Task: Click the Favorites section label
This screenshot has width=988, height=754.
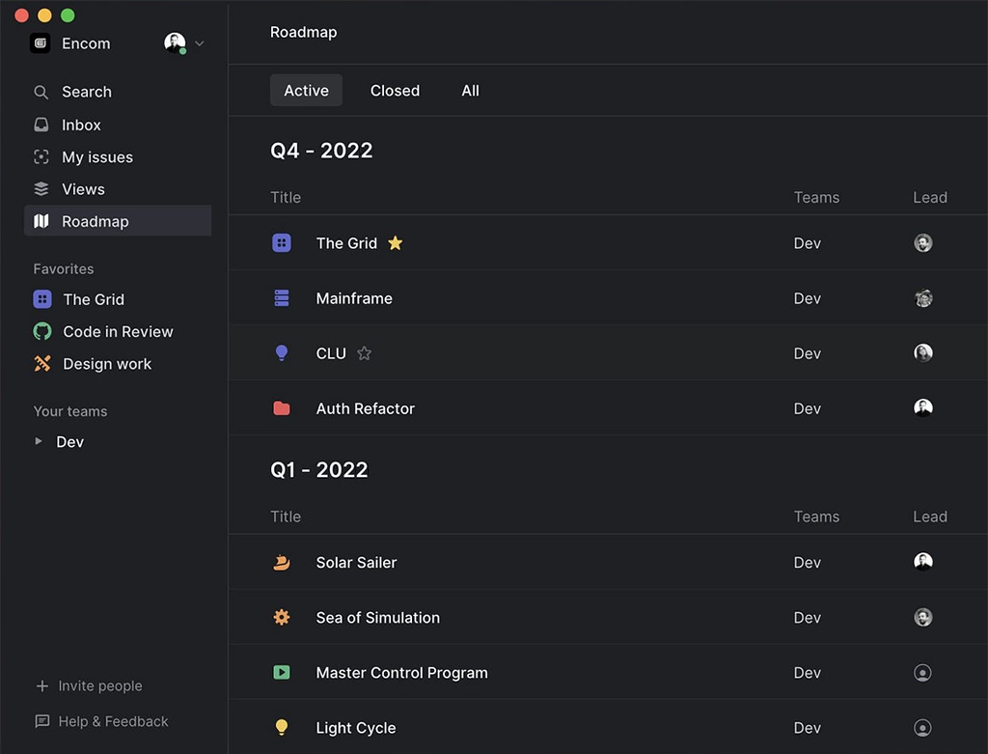Action: pos(64,269)
